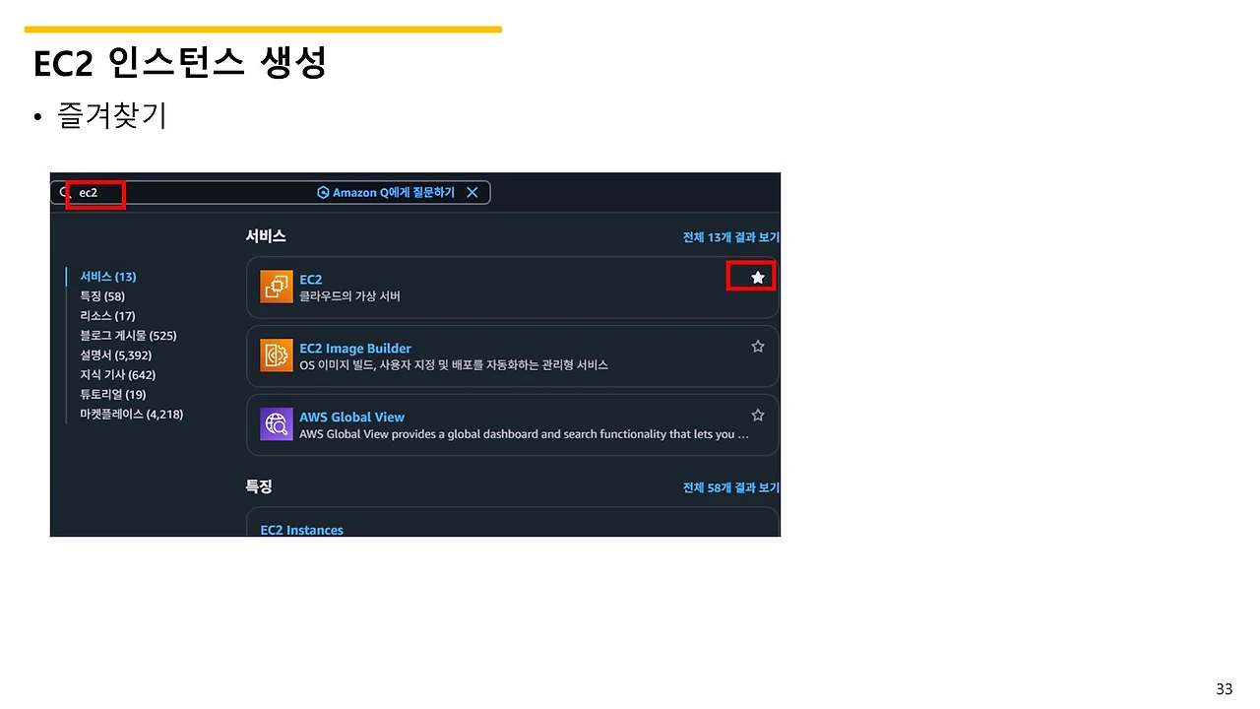Image resolution: width=1260 pixels, height=709 pixels.
Task: Open 전체 58개 결과 보기 link
Action: [730, 486]
